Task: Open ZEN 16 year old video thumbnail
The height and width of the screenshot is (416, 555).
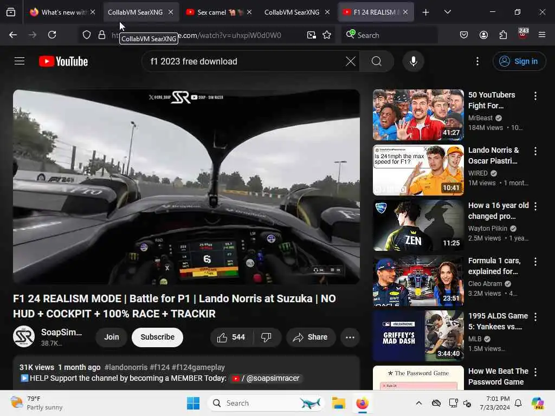Action: coord(418,225)
